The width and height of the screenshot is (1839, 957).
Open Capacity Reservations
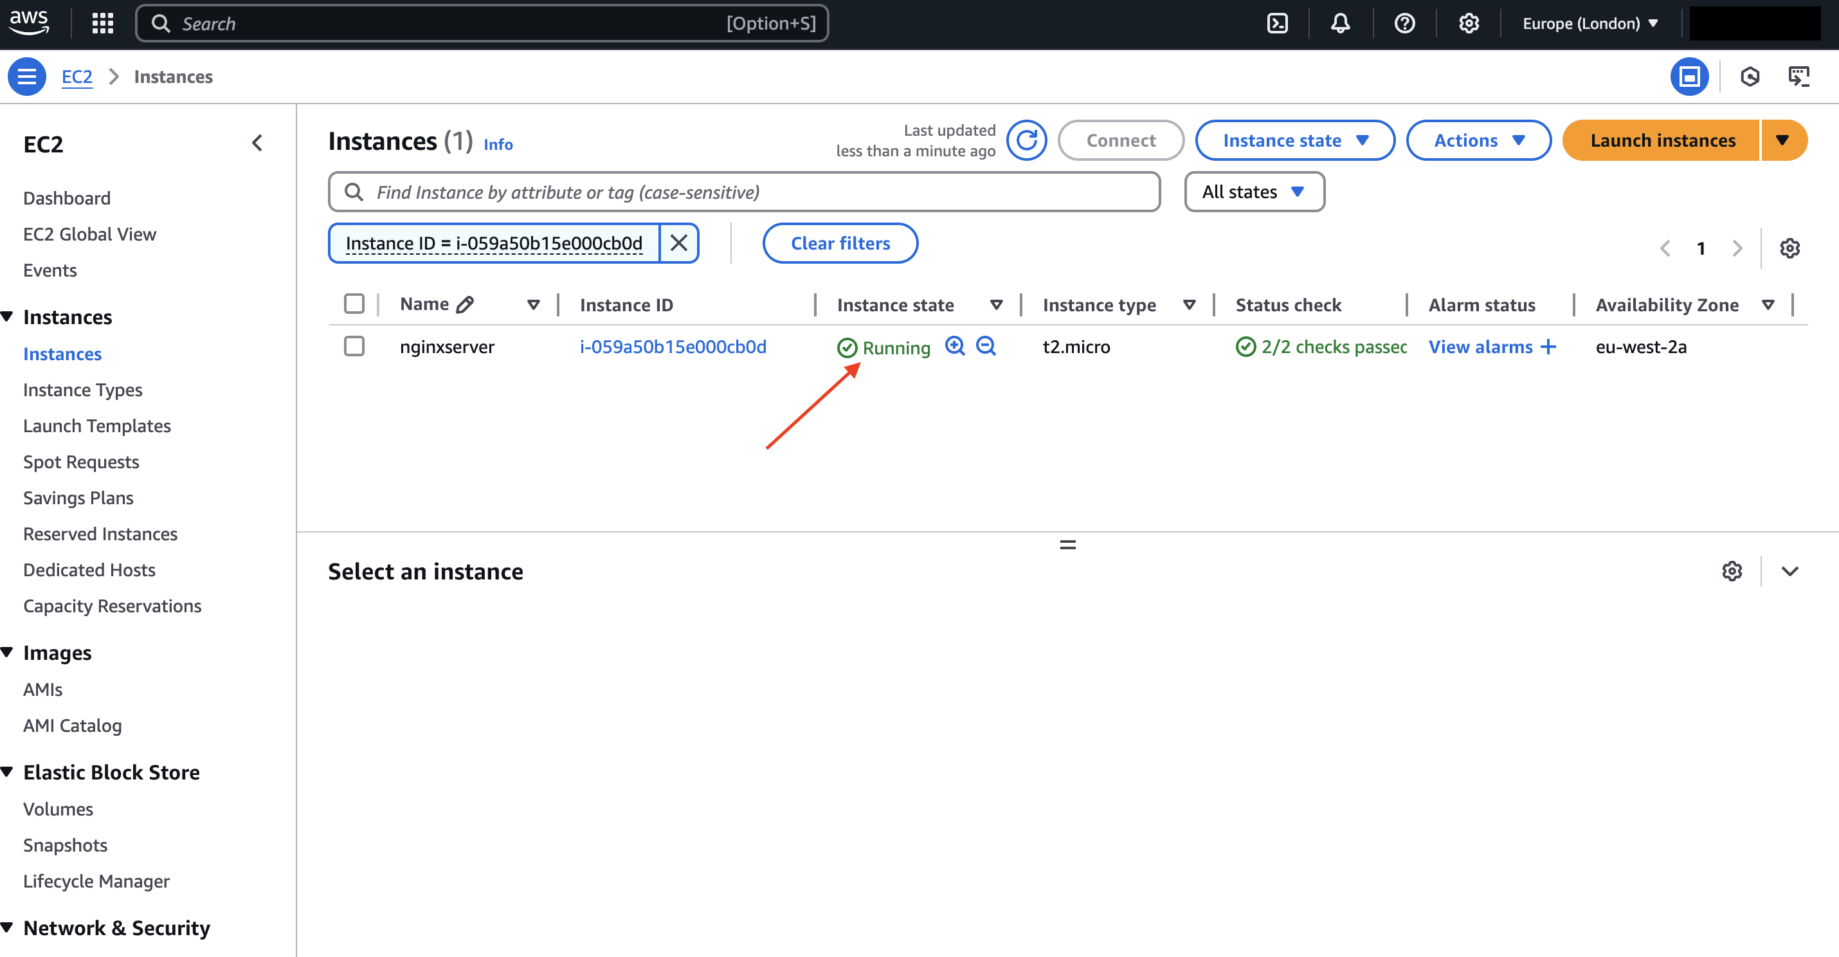tap(112, 606)
